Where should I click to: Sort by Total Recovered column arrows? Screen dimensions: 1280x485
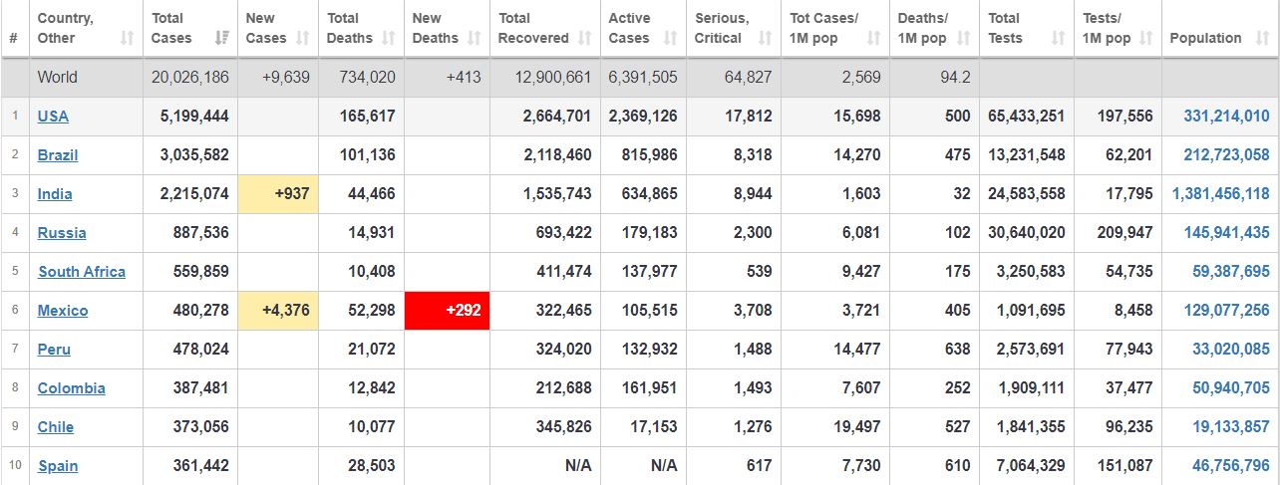click(x=583, y=38)
